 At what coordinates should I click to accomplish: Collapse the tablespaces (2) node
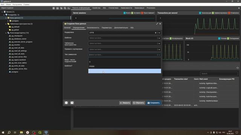[6, 24]
